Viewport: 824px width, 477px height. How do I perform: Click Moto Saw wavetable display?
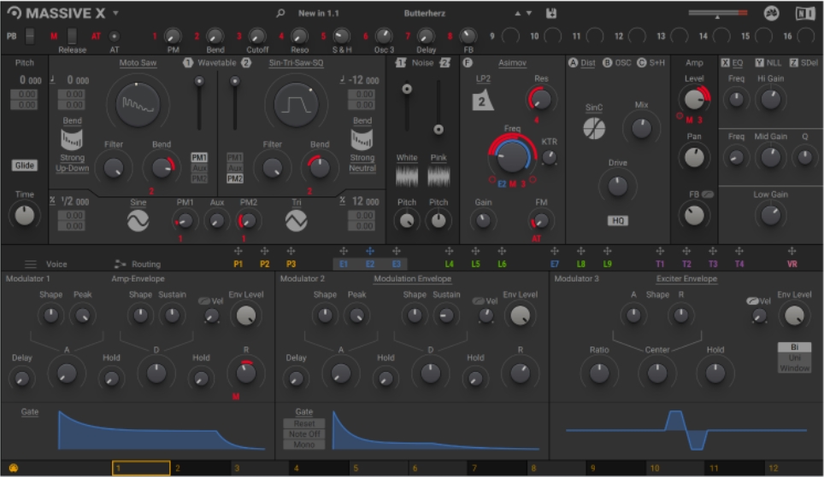point(138,105)
